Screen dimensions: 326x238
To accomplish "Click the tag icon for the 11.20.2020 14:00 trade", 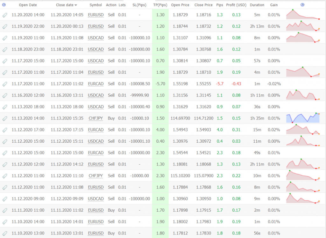I will coord(4,15).
